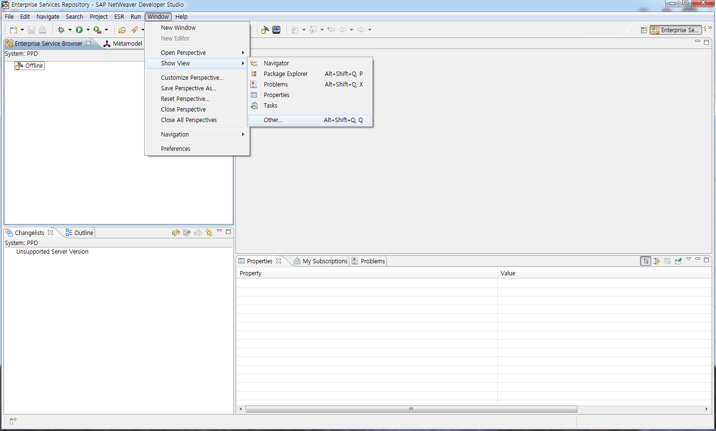This screenshot has height=431, width=716.
Task: Switch to the Problems tab
Action: pyautogui.click(x=369, y=261)
